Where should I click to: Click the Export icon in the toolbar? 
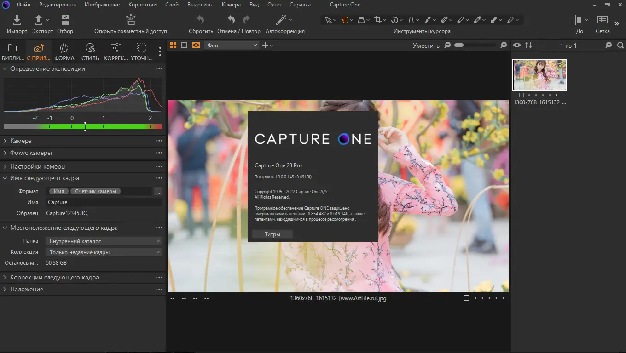point(39,20)
